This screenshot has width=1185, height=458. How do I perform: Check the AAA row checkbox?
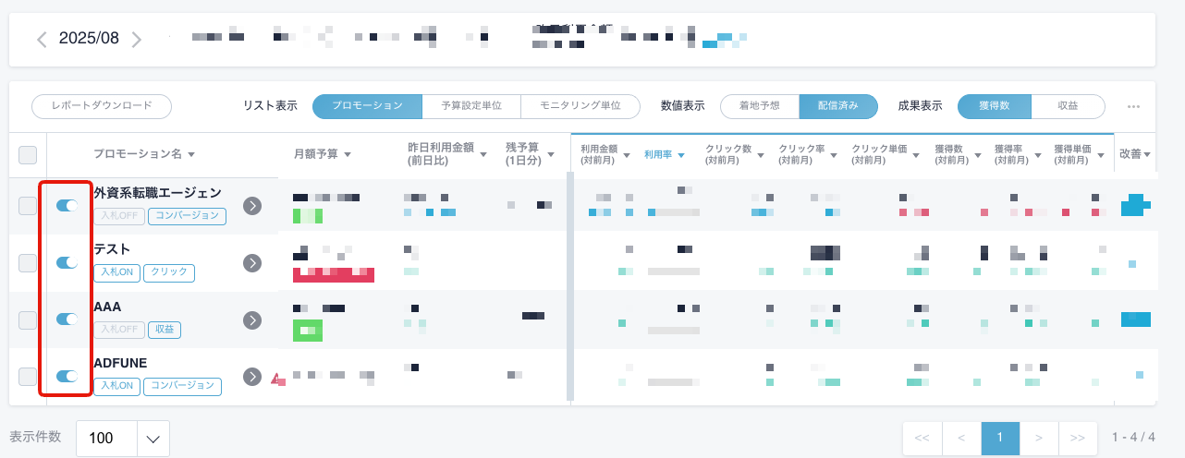[28, 320]
